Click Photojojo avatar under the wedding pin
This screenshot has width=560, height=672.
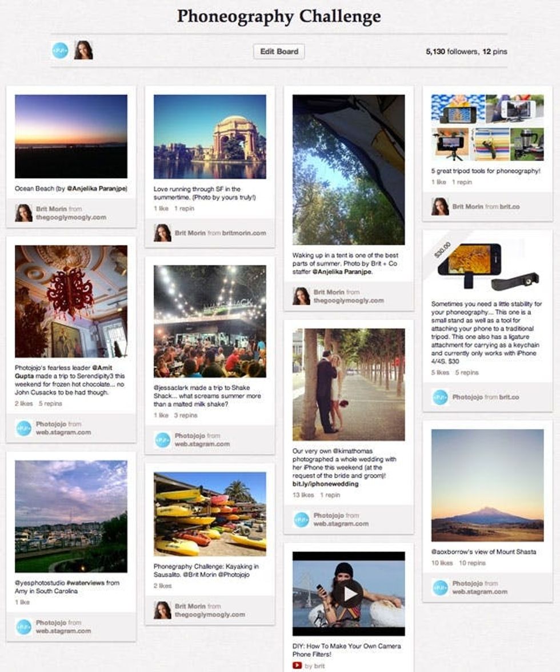301,519
